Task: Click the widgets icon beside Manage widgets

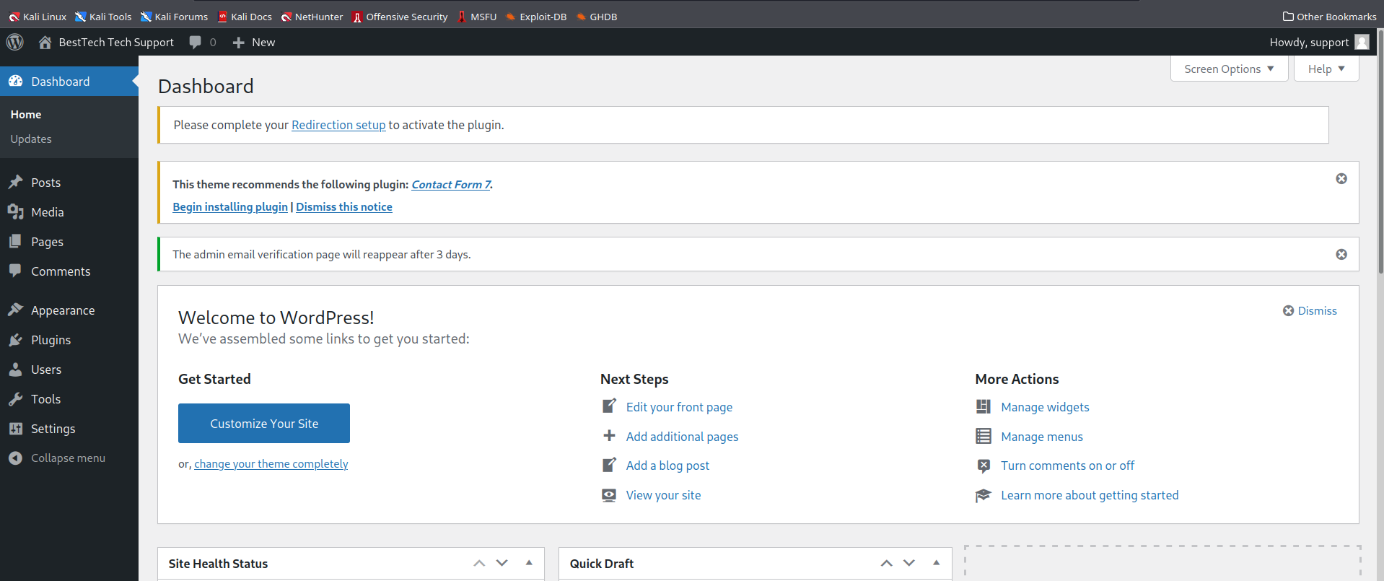Action: click(983, 406)
